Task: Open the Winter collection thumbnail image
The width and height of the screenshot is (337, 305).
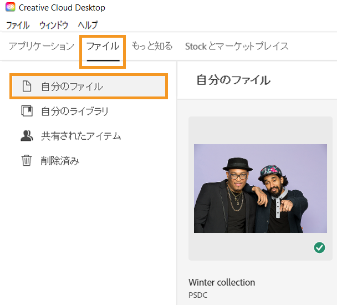Action: (x=261, y=189)
